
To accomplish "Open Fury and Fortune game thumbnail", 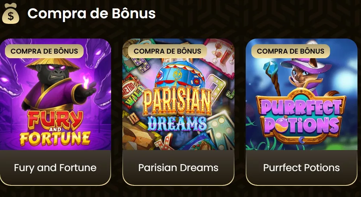I will point(55,94).
